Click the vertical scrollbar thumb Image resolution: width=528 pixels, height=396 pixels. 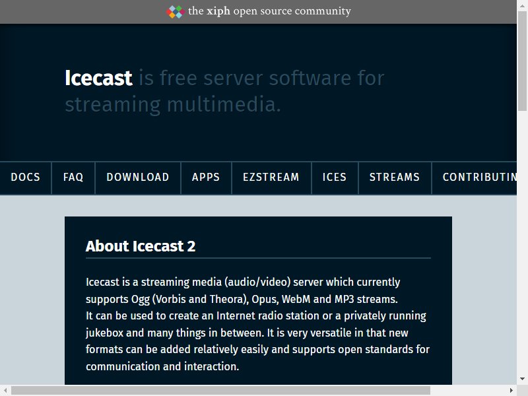click(522, 61)
